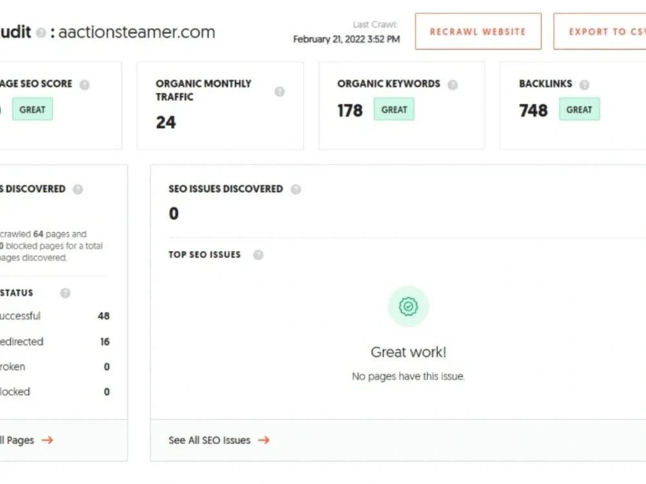Screen dimensions: 646x484
Task: Click the Broken status row label
Action: point(12,367)
